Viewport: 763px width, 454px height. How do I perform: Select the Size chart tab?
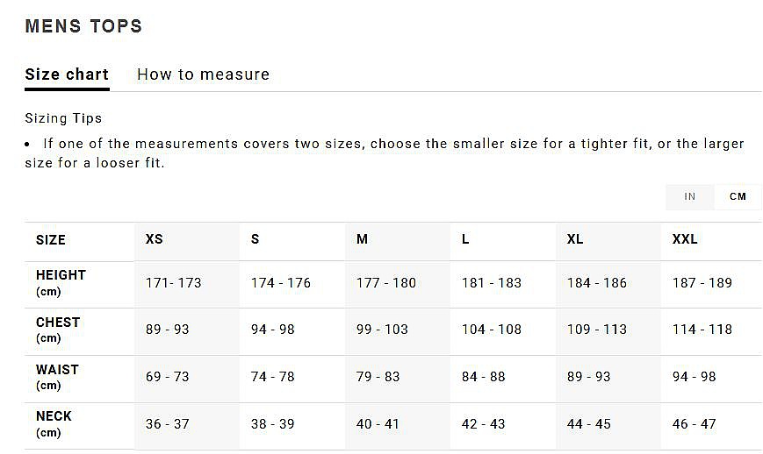(67, 74)
